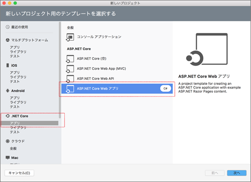Click the sidebar category scrollbar
Viewport: 251px width, 182px height.
point(60,70)
